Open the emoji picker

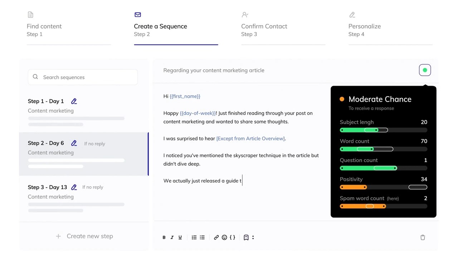click(224, 237)
